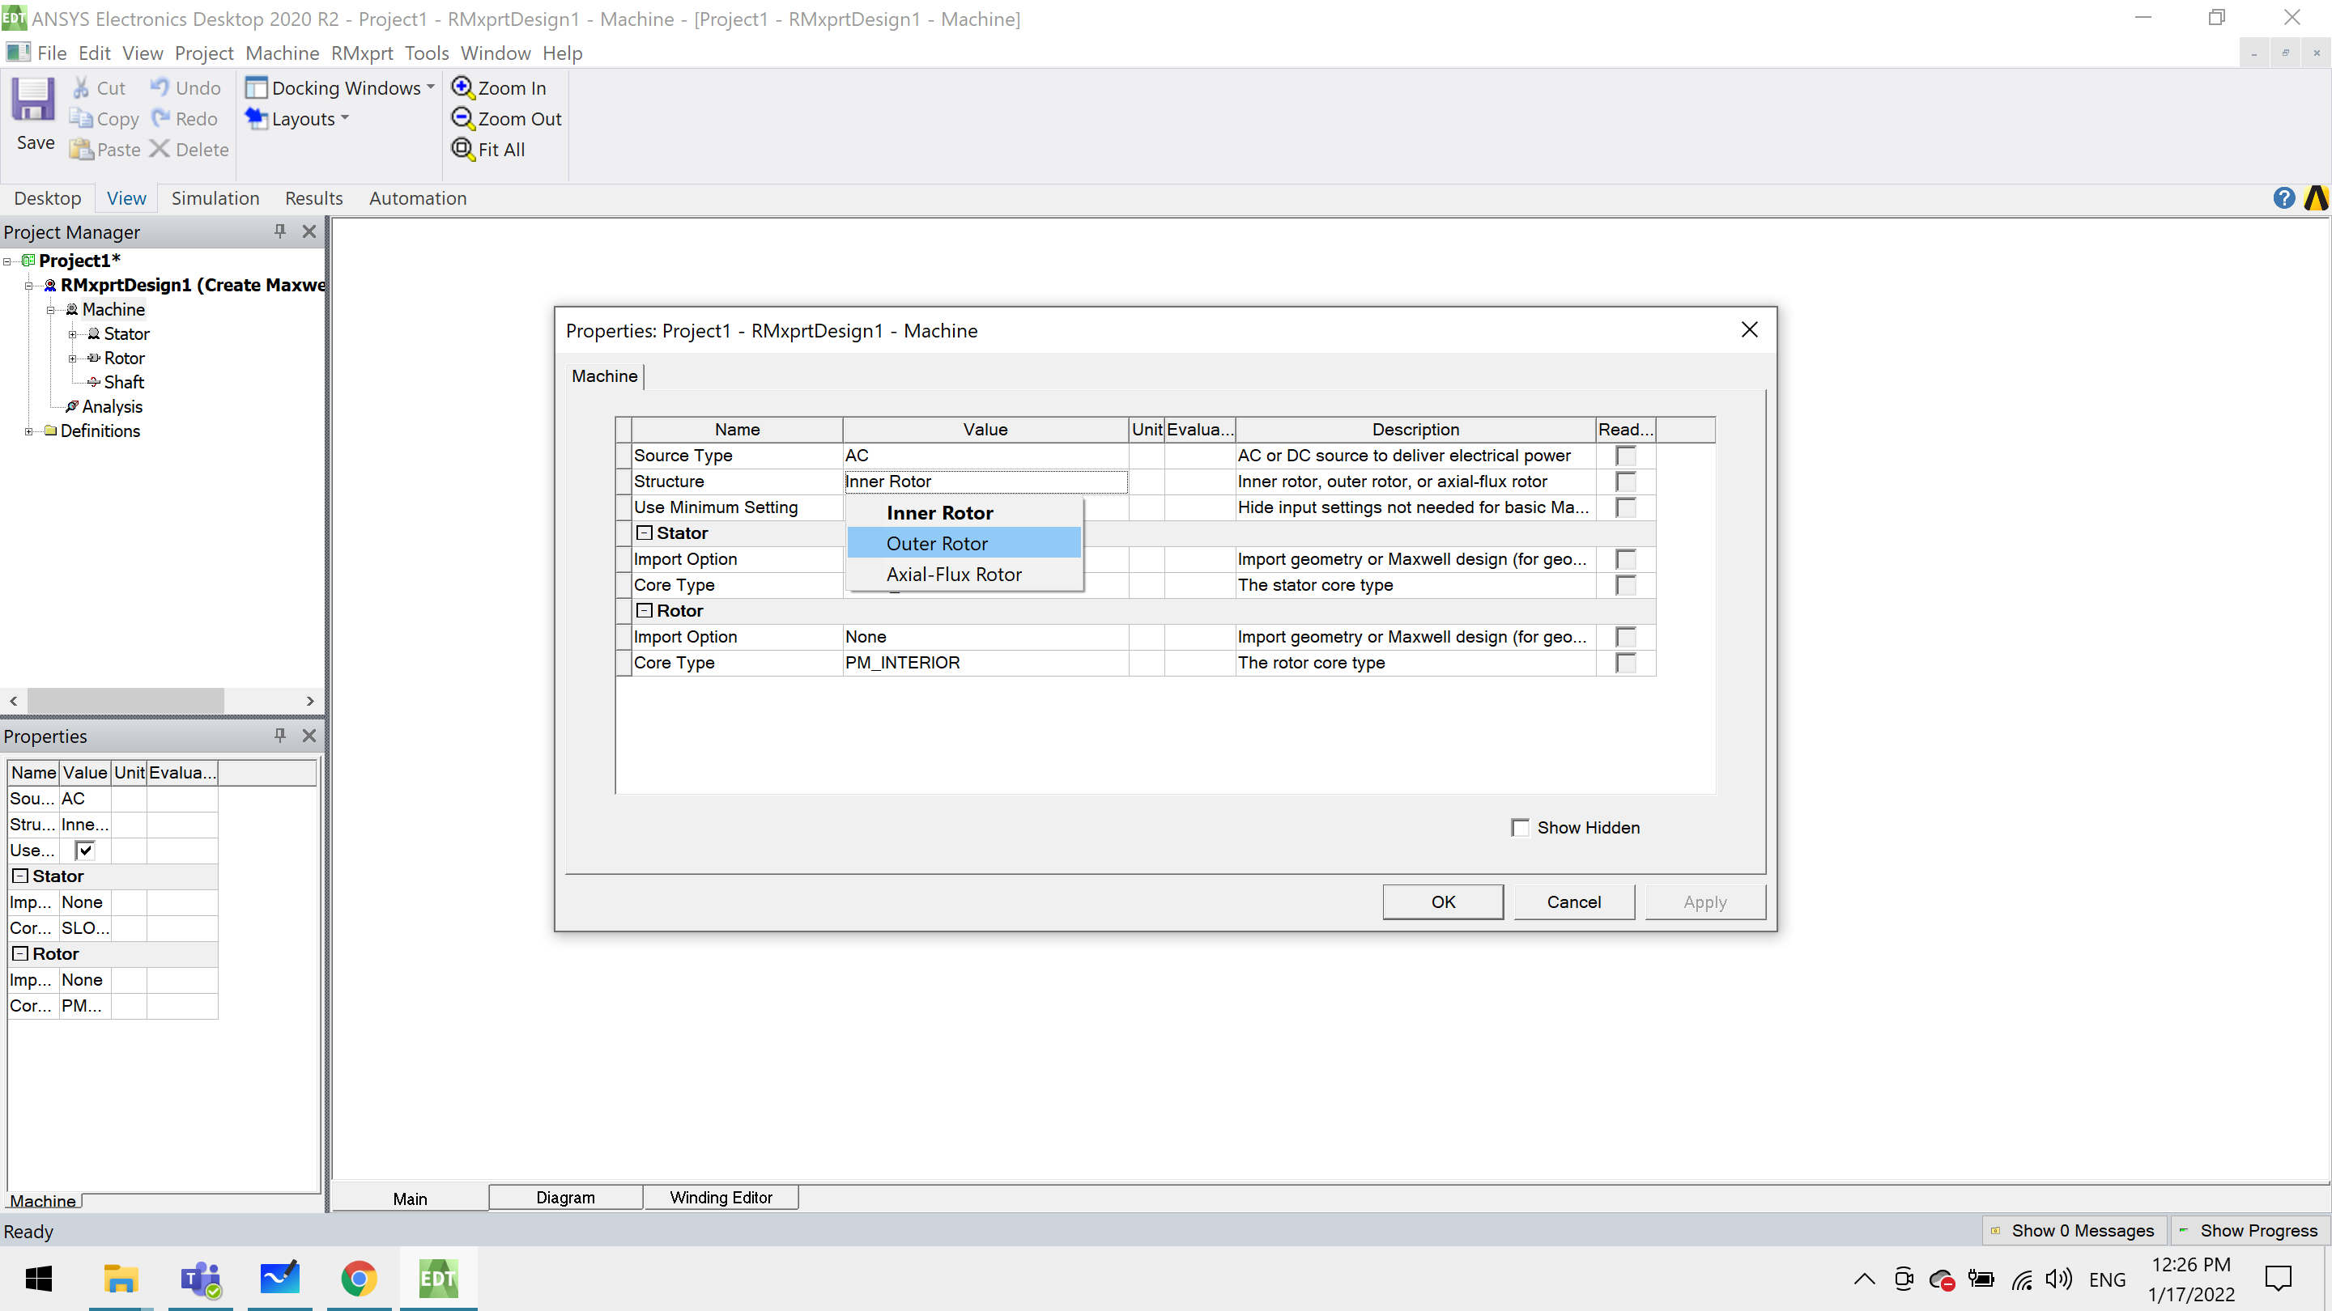The height and width of the screenshot is (1311, 2332).
Task: Choose Inner Rotor from structure list
Action: pos(964,513)
